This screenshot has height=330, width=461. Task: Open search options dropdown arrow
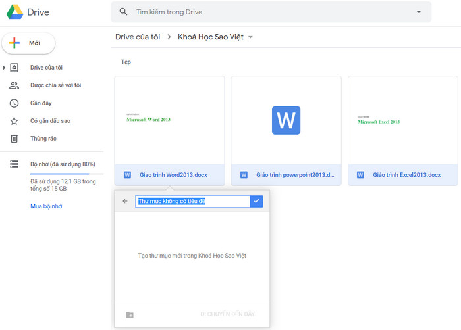pyautogui.click(x=419, y=12)
